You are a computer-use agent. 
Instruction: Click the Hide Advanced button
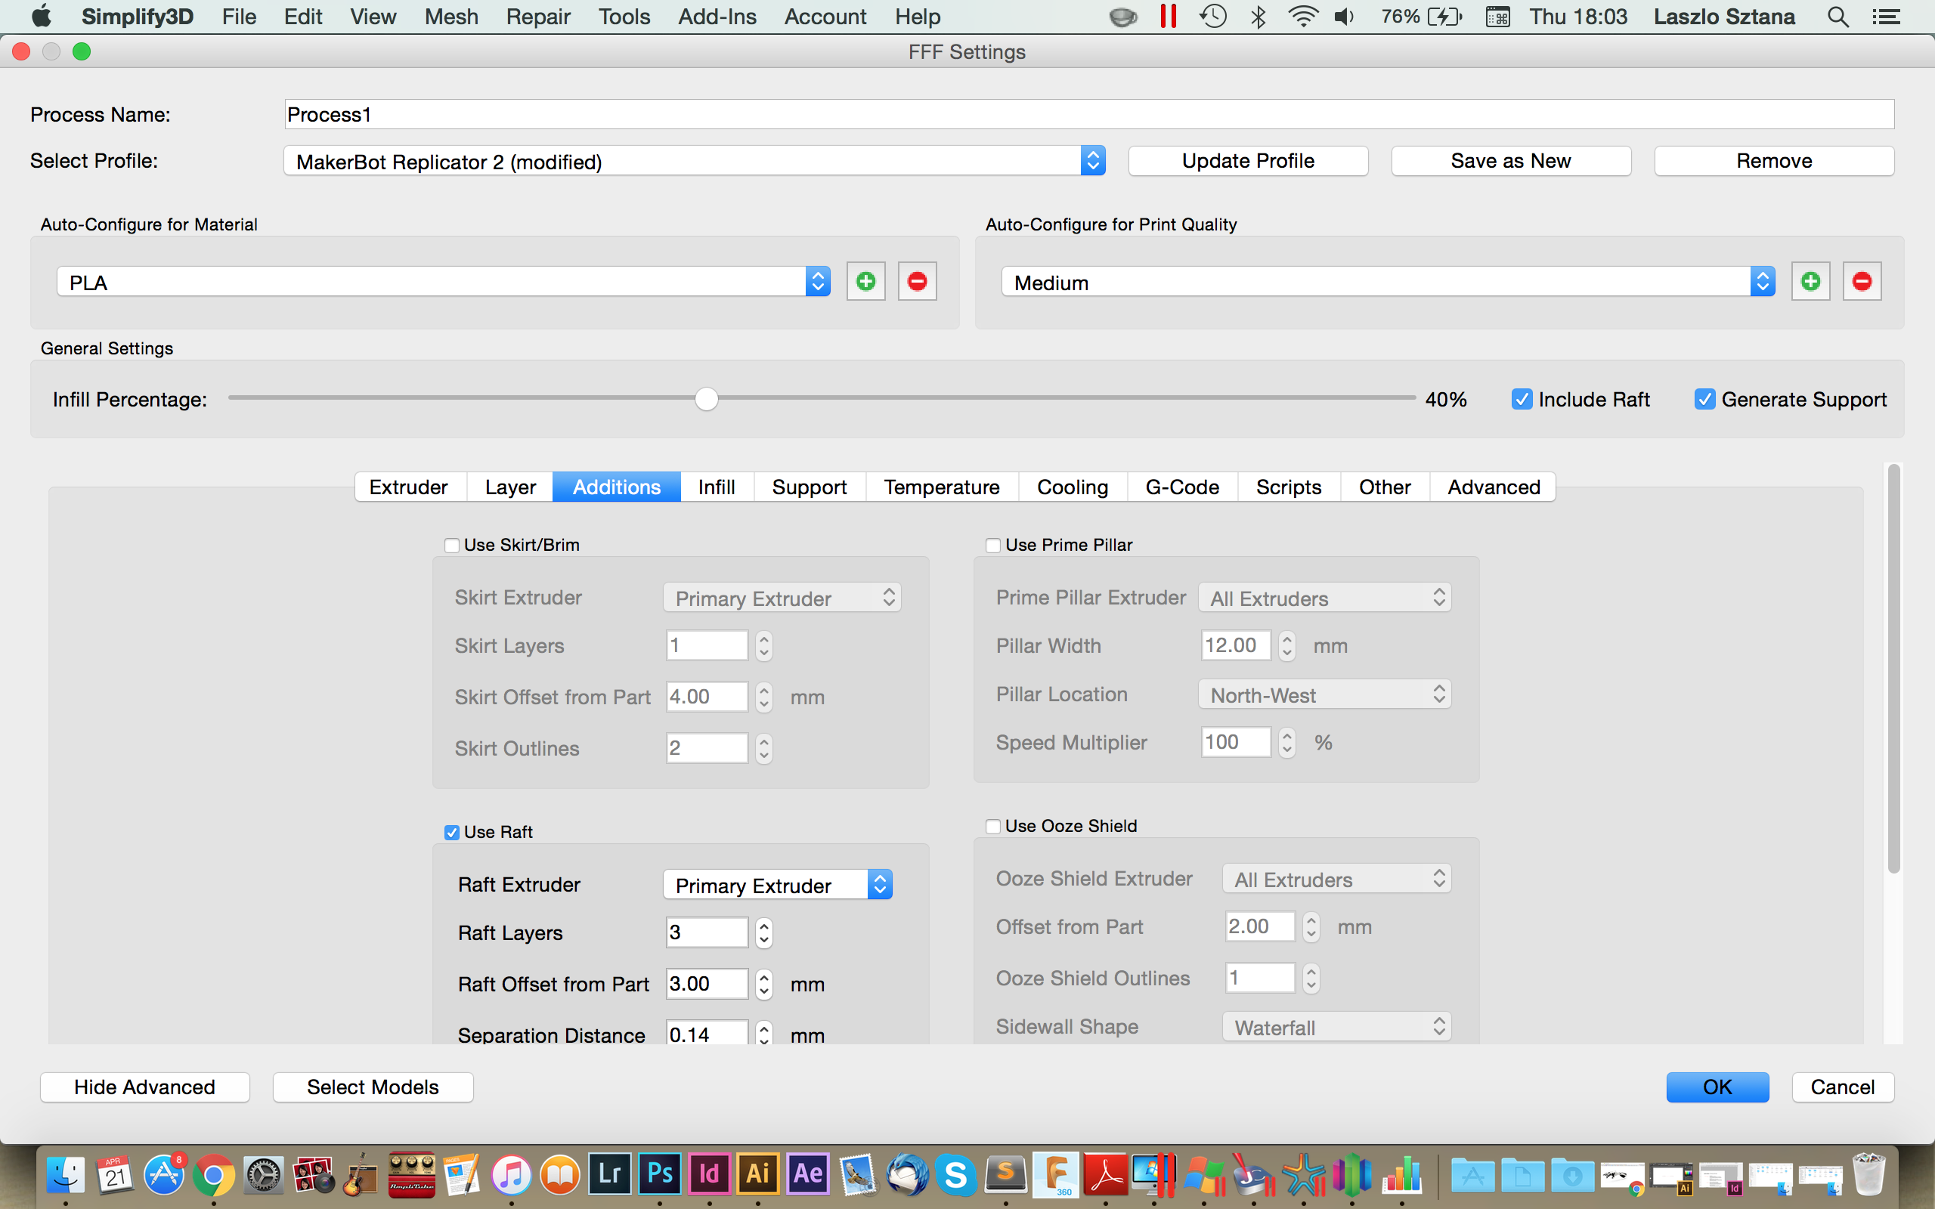click(144, 1087)
